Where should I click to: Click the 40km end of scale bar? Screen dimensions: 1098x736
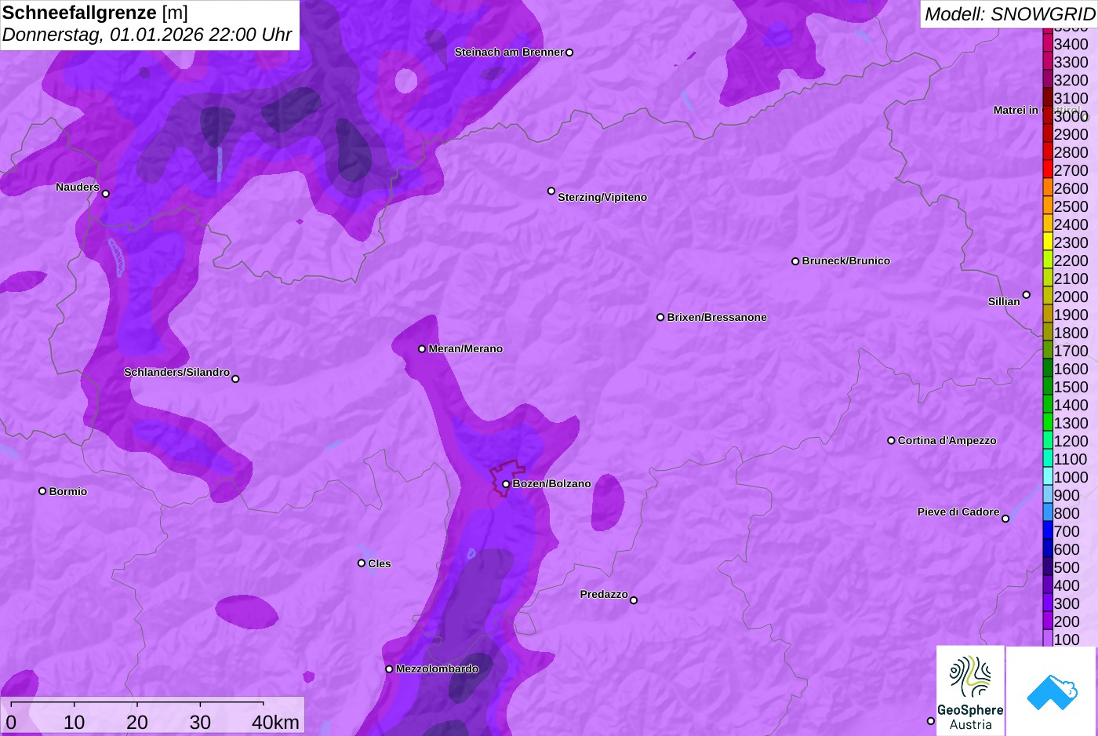[x=275, y=722]
